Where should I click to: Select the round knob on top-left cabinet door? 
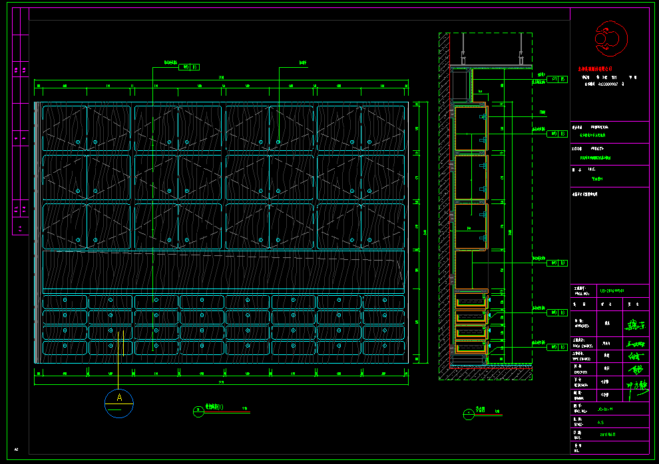(x=78, y=142)
